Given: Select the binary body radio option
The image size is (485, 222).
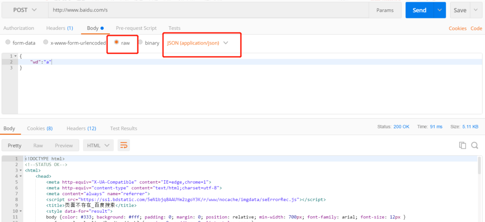Looking at the screenshot, I should coord(140,42).
